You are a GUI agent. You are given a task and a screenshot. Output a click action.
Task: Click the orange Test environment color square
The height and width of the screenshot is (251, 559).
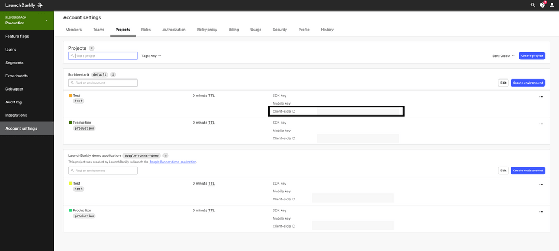click(70, 95)
